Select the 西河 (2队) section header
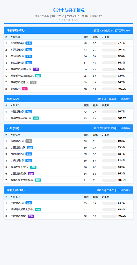 click(x=68, y=99)
